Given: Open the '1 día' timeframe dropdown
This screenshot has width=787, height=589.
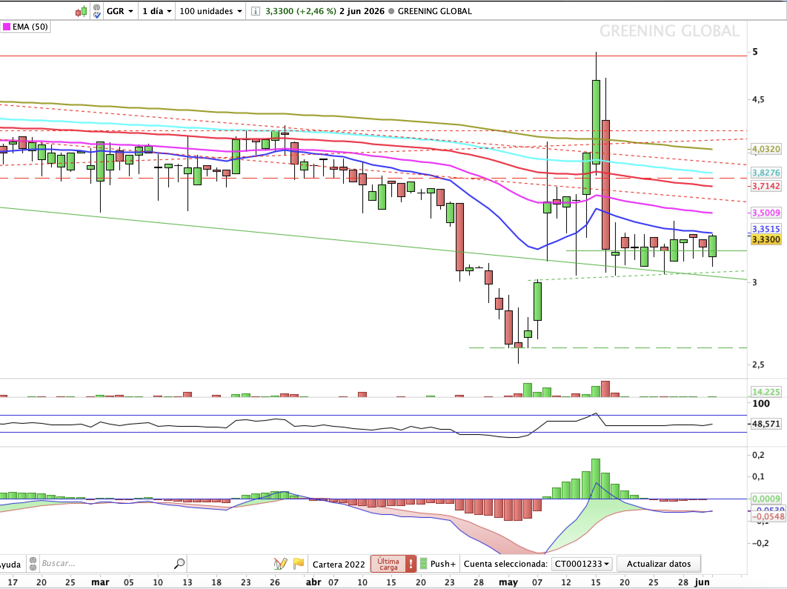Looking at the screenshot, I should 157,11.
